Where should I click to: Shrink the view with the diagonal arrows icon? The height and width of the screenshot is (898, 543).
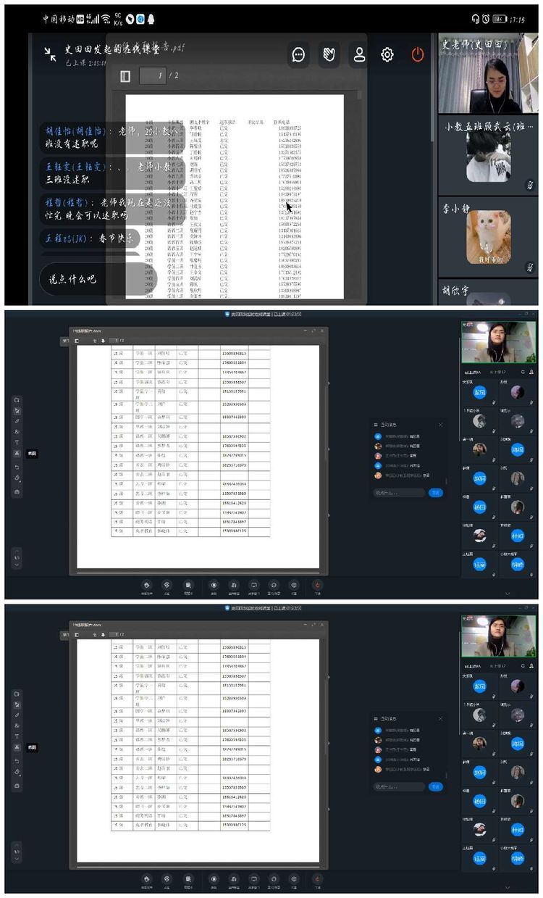tap(50, 53)
